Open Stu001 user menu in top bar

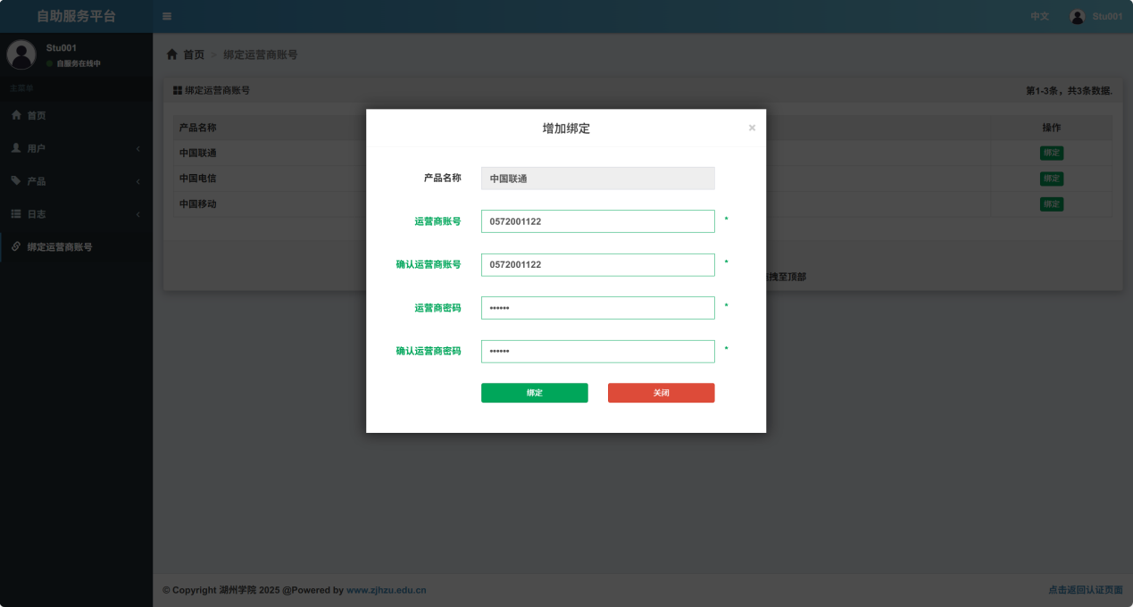coord(1096,16)
